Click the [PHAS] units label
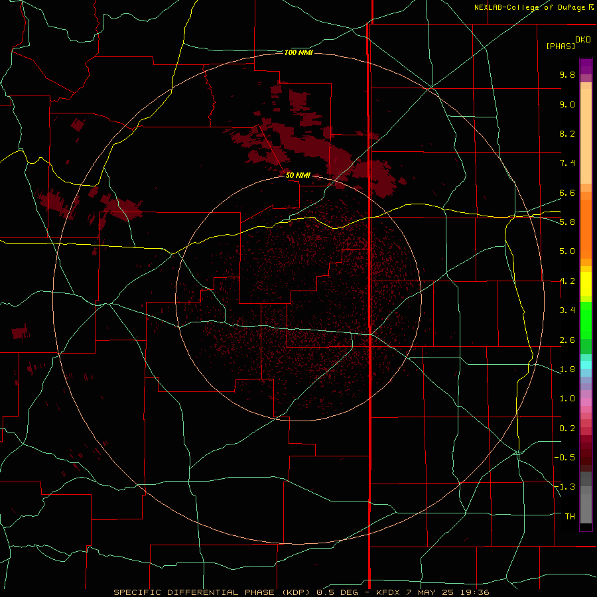 pos(561,46)
